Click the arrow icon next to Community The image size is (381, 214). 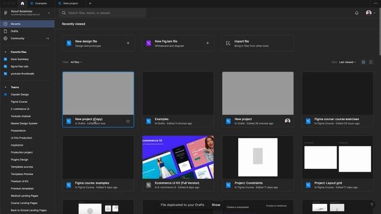pyautogui.click(x=47, y=38)
